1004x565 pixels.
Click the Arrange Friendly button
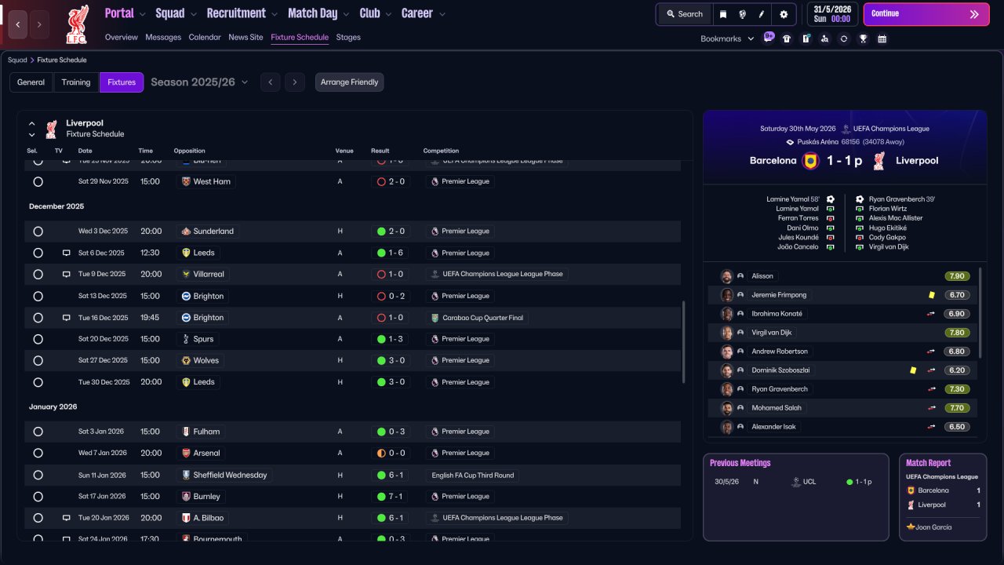pyautogui.click(x=350, y=82)
